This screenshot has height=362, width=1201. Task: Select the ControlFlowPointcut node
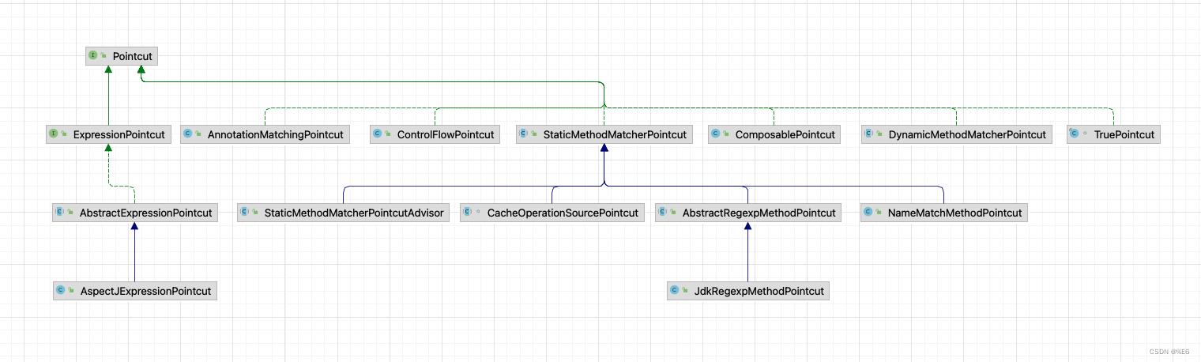[435, 134]
